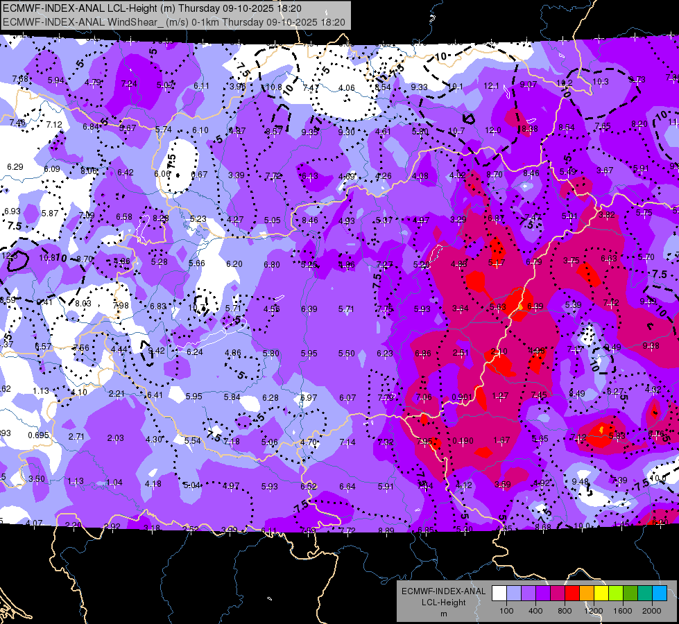
Task: Click the grid value '7.24'
Action: coord(129,84)
